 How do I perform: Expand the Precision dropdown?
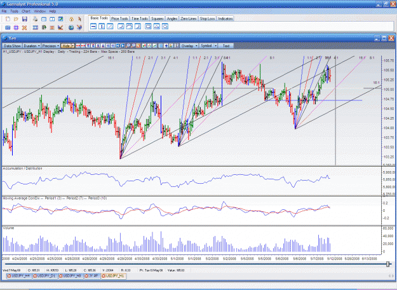[x=51, y=46]
